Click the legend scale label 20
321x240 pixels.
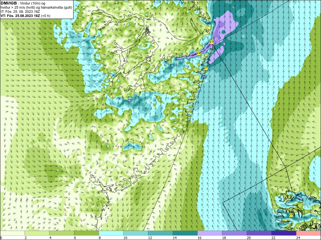pyautogui.click(x=249, y=238)
